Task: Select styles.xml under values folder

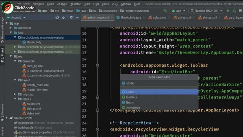Action: tap(31, 113)
